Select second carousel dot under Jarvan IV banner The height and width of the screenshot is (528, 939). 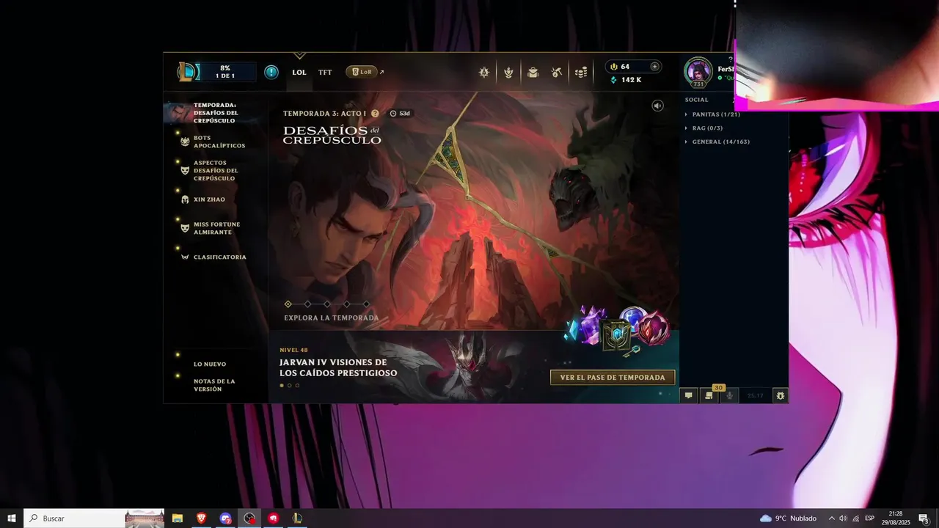289,385
